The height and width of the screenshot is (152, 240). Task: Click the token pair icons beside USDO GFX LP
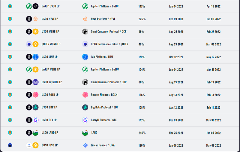(32, 120)
